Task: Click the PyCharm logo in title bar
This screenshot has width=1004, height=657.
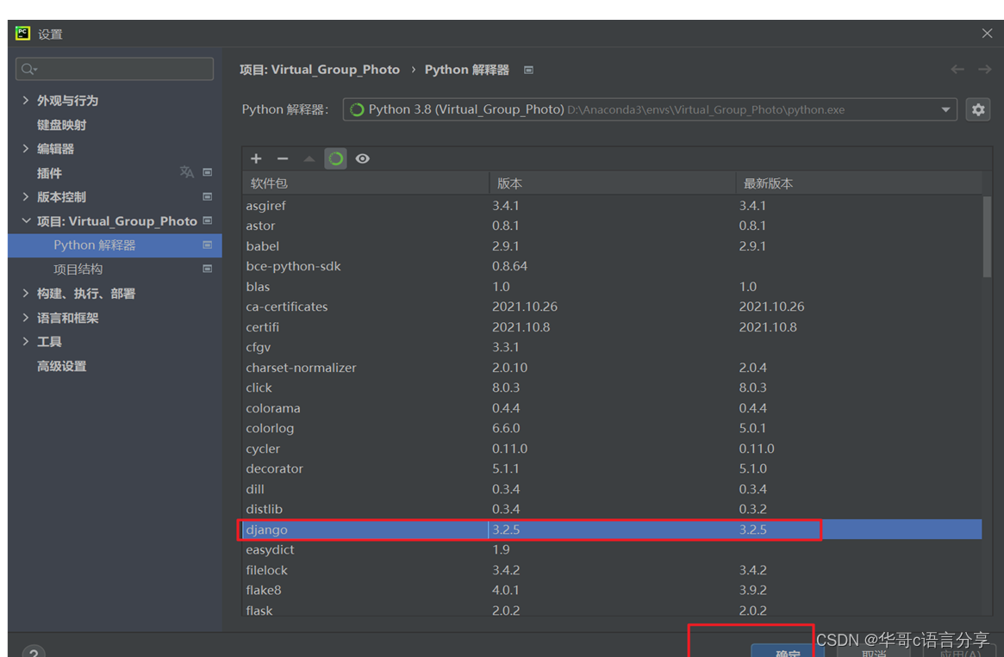Action: (23, 34)
